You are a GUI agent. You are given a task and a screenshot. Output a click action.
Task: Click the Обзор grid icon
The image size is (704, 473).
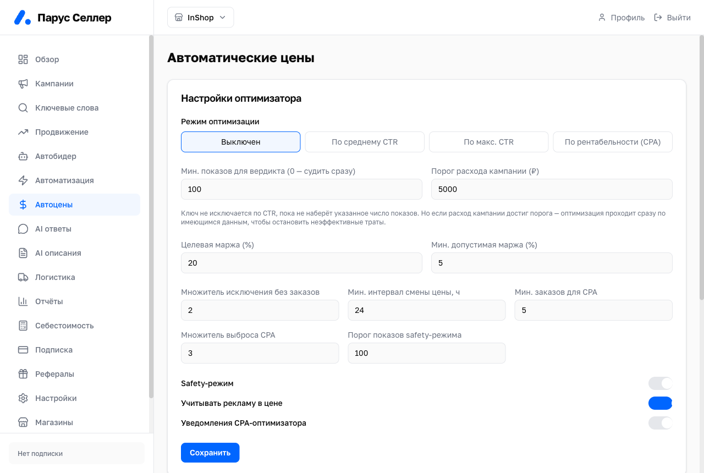pos(23,59)
